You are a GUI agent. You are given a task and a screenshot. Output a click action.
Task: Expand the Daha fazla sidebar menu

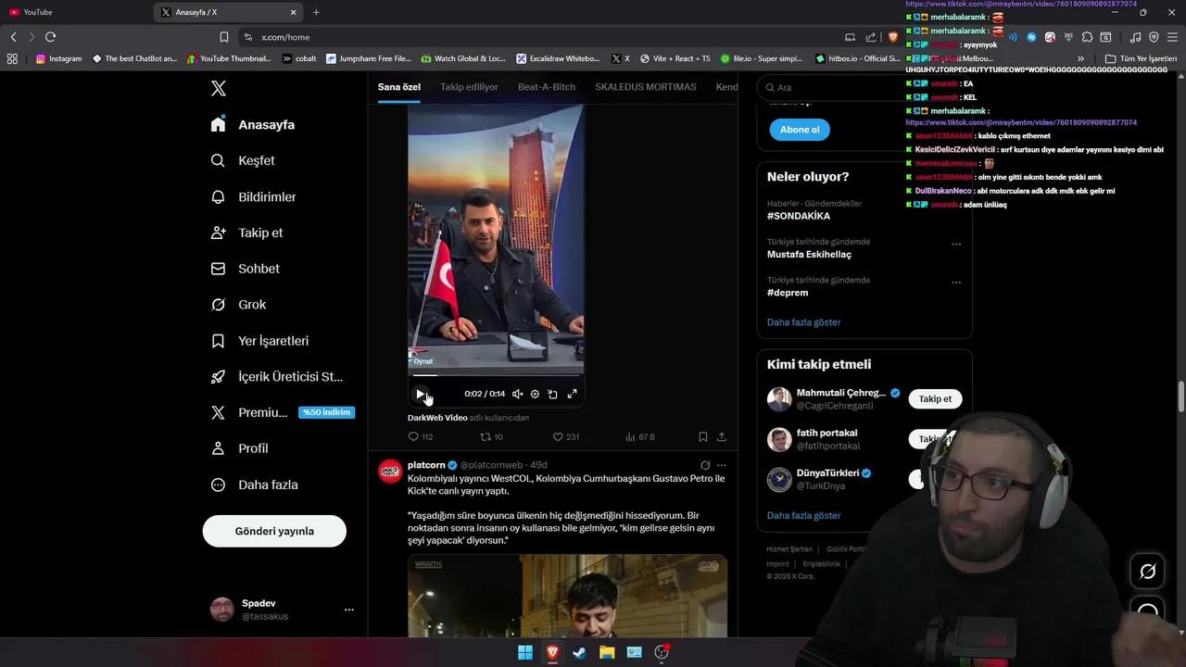pyautogui.click(x=255, y=485)
